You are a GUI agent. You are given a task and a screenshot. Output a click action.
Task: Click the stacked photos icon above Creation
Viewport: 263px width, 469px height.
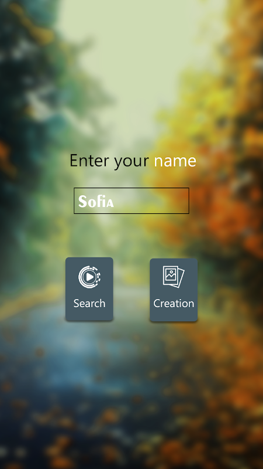click(x=174, y=277)
